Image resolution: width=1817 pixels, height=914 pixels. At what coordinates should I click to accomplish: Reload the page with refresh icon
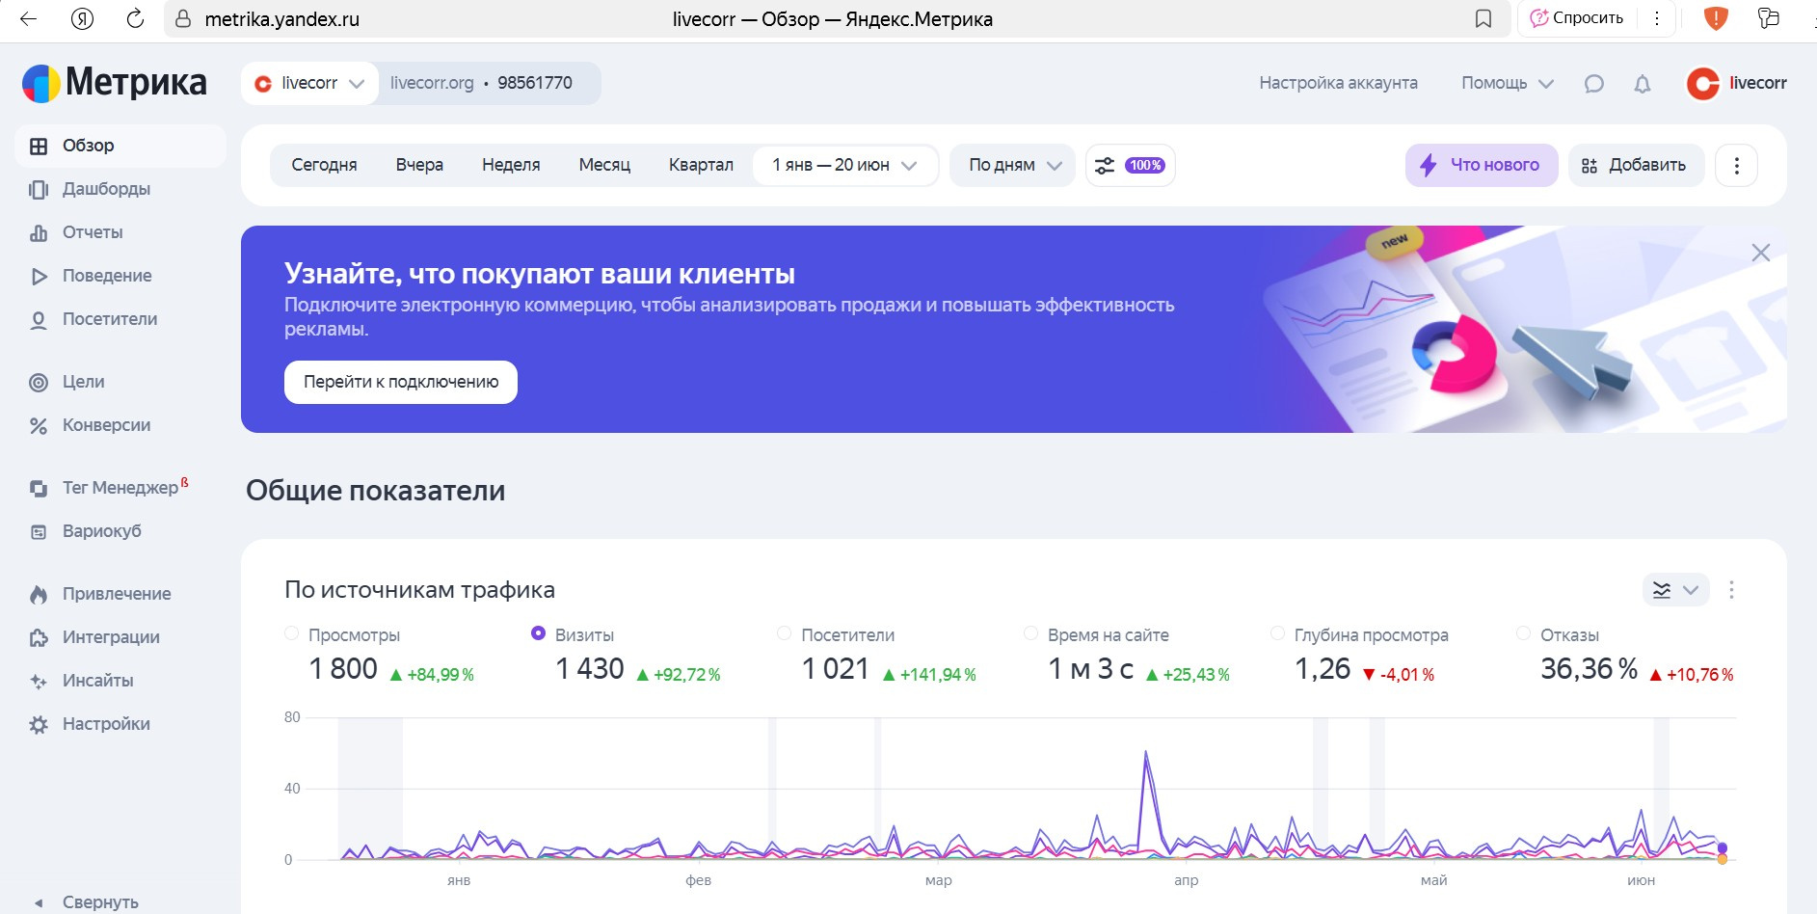point(136,18)
